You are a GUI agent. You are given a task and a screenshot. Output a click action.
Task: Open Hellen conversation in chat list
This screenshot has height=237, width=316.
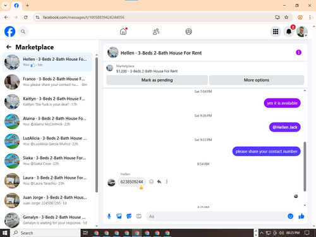click(x=47, y=62)
